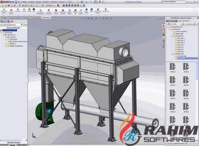
Task: Choose the Profile tool in ribbon
Action: click(x=29, y=10)
